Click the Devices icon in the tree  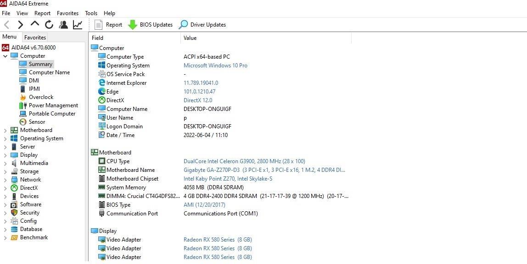[14, 196]
